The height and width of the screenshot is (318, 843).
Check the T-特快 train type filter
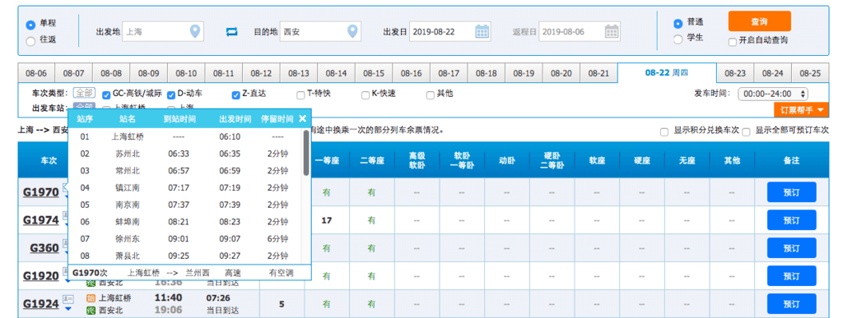[300, 95]
